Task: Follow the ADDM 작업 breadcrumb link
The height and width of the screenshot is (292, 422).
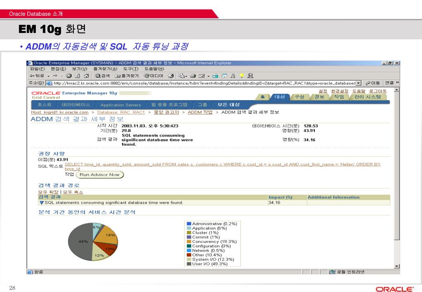Action: [x=200, y=112]
